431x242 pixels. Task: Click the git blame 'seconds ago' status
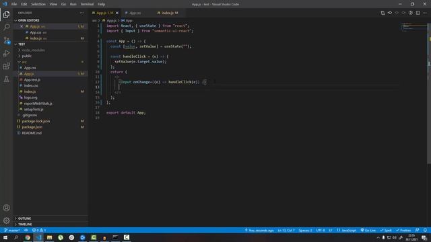(259, 230)
